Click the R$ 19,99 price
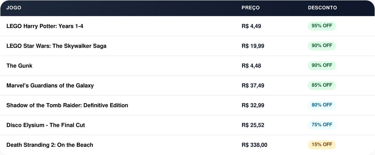Viewport: 375px width, 155px height. (253, 46)
